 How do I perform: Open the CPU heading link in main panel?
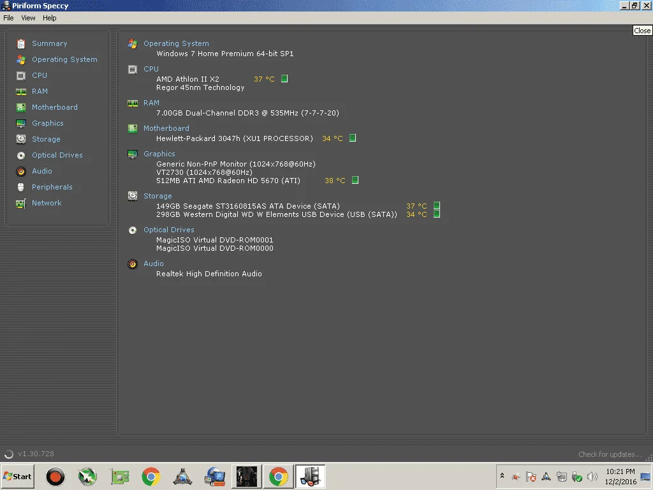150,69
